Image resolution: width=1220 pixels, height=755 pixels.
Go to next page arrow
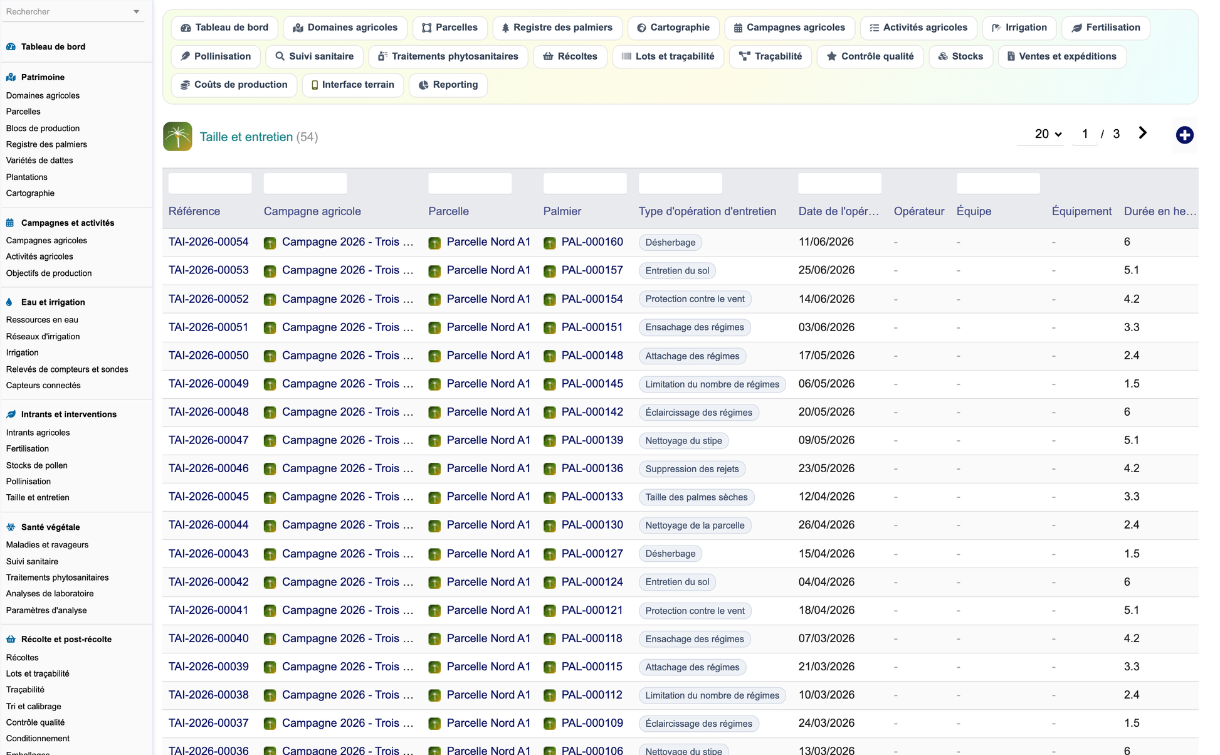1142,133
